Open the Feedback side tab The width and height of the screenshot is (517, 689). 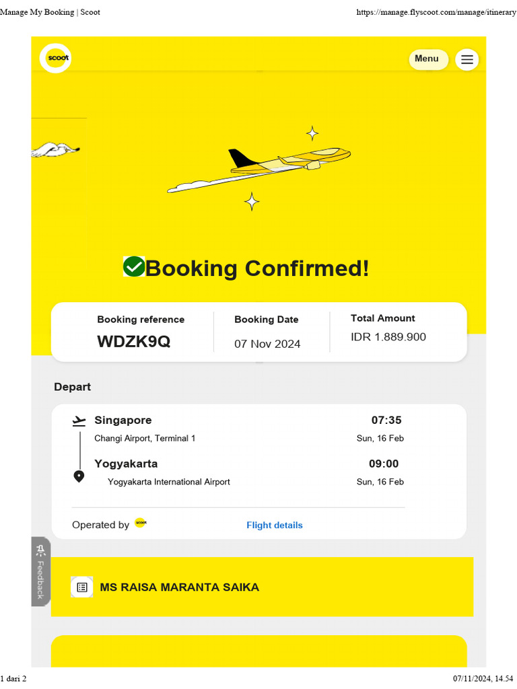pos(40,571)
